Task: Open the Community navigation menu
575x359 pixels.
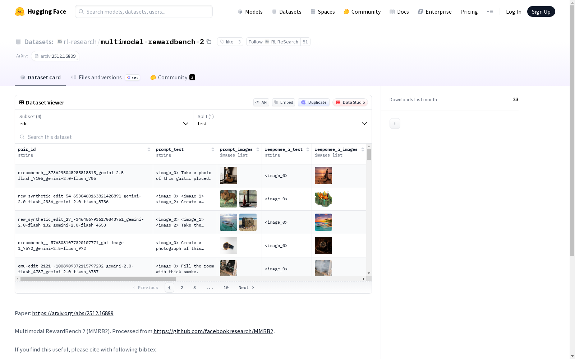Action: point(362,11)
